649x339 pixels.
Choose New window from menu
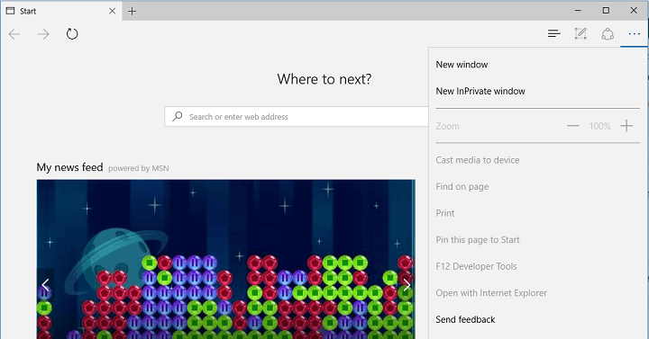(462, 65)
